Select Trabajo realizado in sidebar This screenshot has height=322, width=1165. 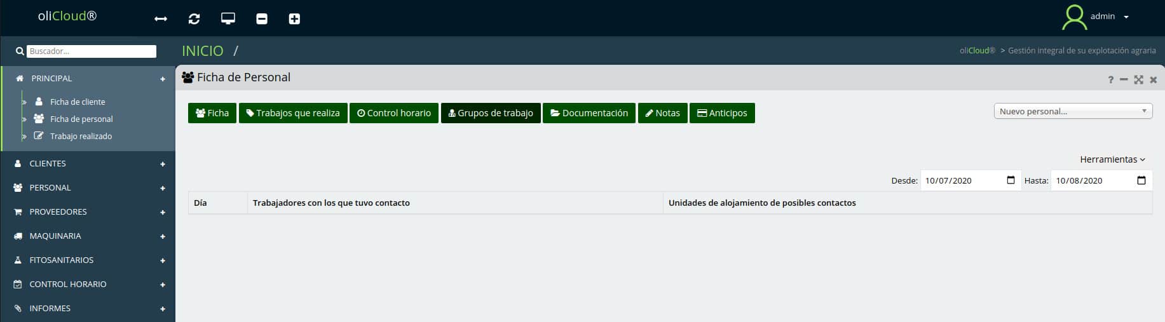[81, 136]
